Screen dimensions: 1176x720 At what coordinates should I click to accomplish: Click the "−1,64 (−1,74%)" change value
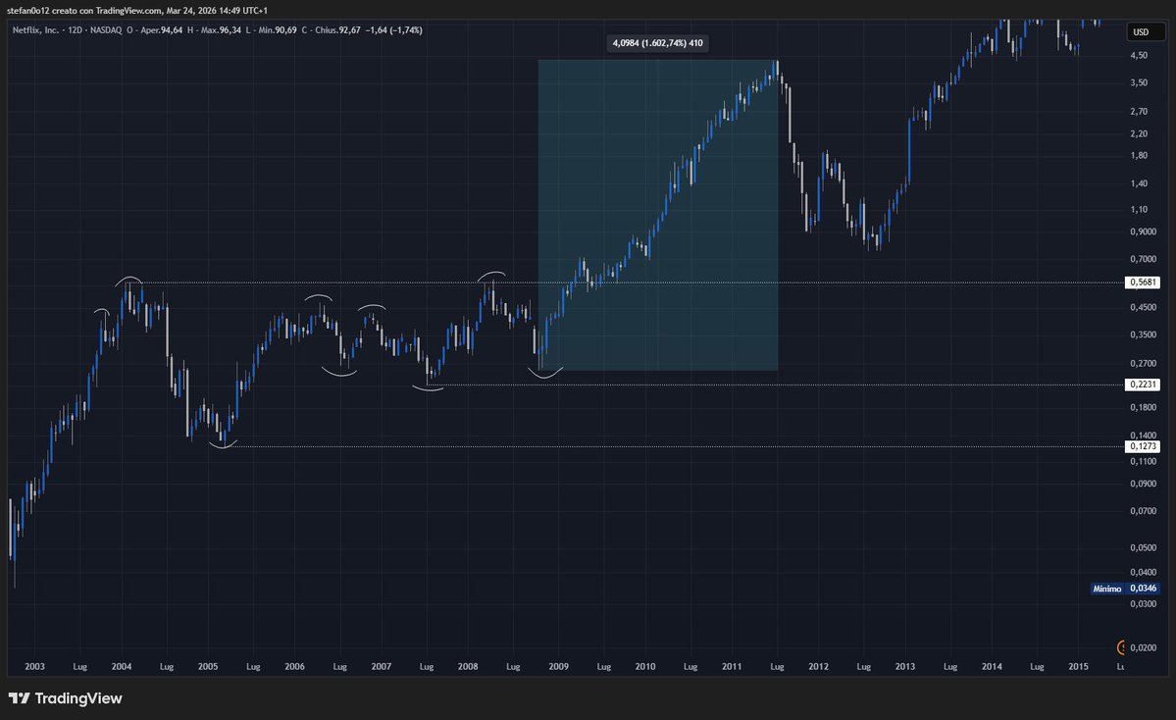(x=393, y=30)
